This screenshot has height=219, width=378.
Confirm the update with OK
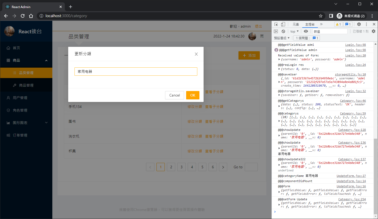(193, 95)
